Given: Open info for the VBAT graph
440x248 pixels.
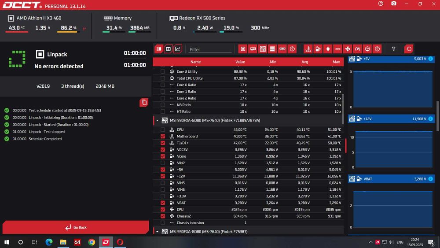Looking at the screenshot, I should pos(430,179).
